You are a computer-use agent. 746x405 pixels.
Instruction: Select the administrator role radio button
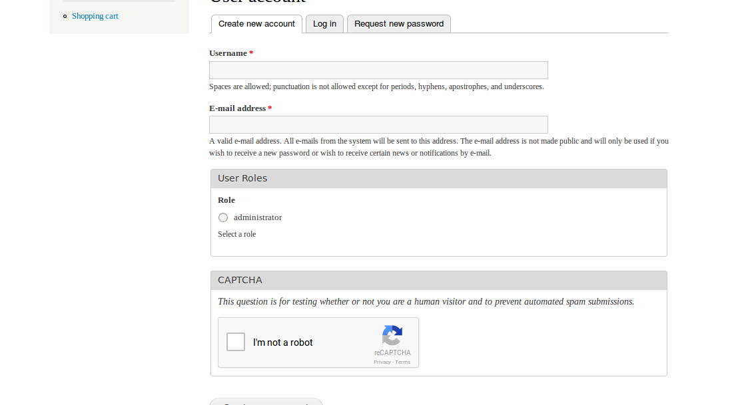[222, 217]
